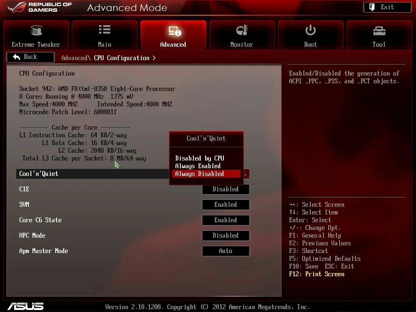Click the Tool drive icon
The height and width of the screenshot is (312, 416).
coord(379,31)
